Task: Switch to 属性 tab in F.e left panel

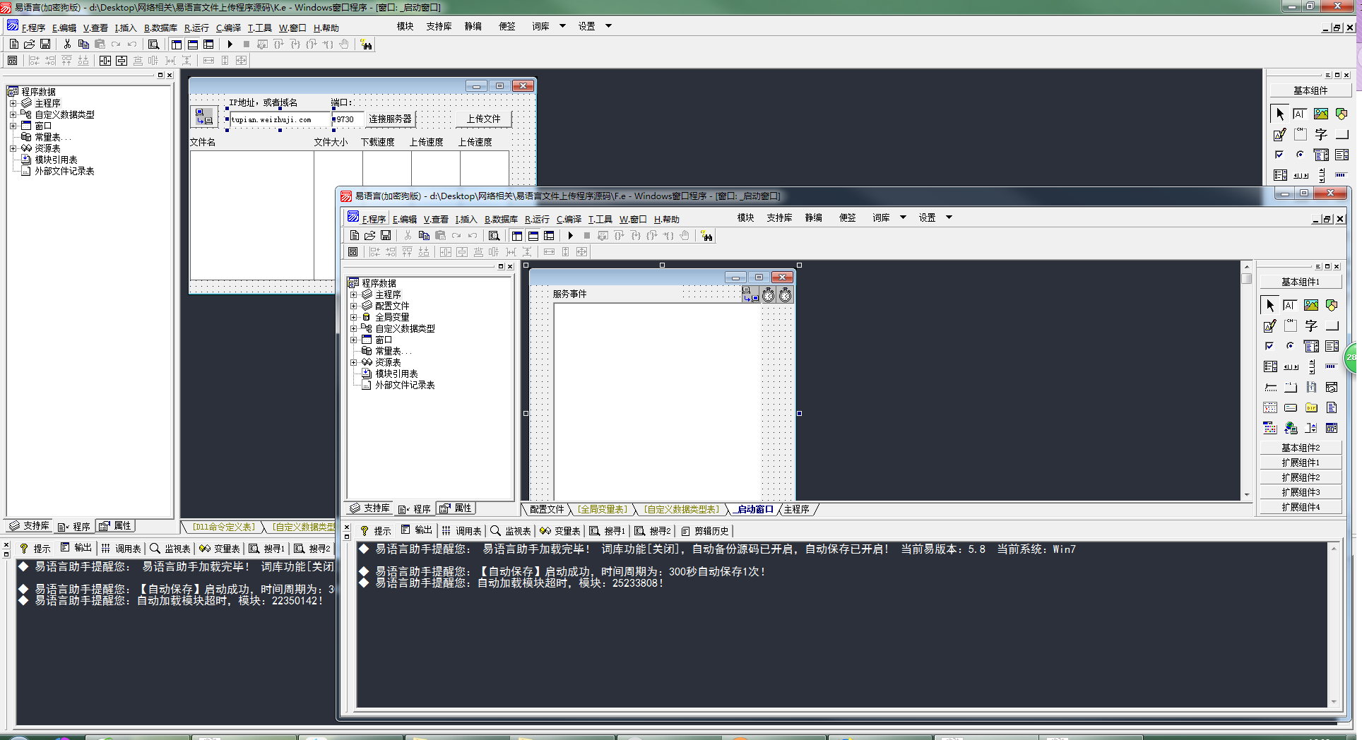Action: tap(456, 508)
